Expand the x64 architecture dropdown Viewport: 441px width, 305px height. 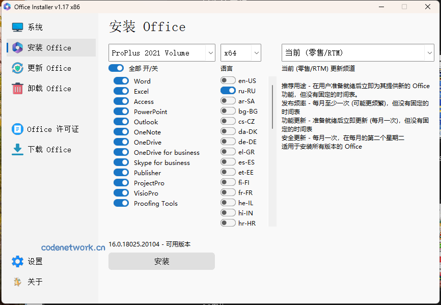240,52
